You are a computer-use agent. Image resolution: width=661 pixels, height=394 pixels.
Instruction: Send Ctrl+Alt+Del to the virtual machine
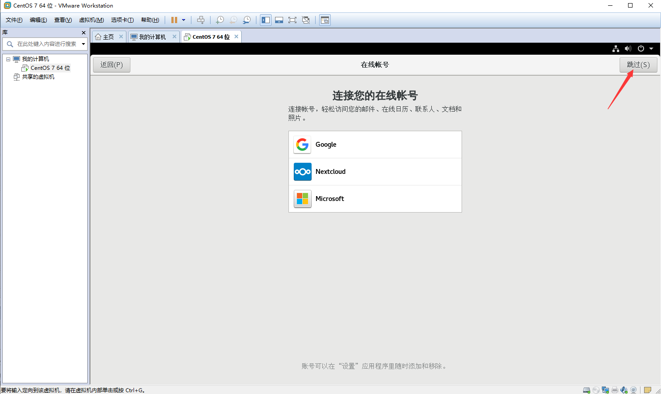click(x=201, y=20)
